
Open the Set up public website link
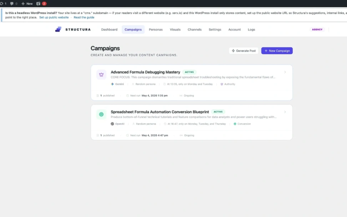click(54, 17)
